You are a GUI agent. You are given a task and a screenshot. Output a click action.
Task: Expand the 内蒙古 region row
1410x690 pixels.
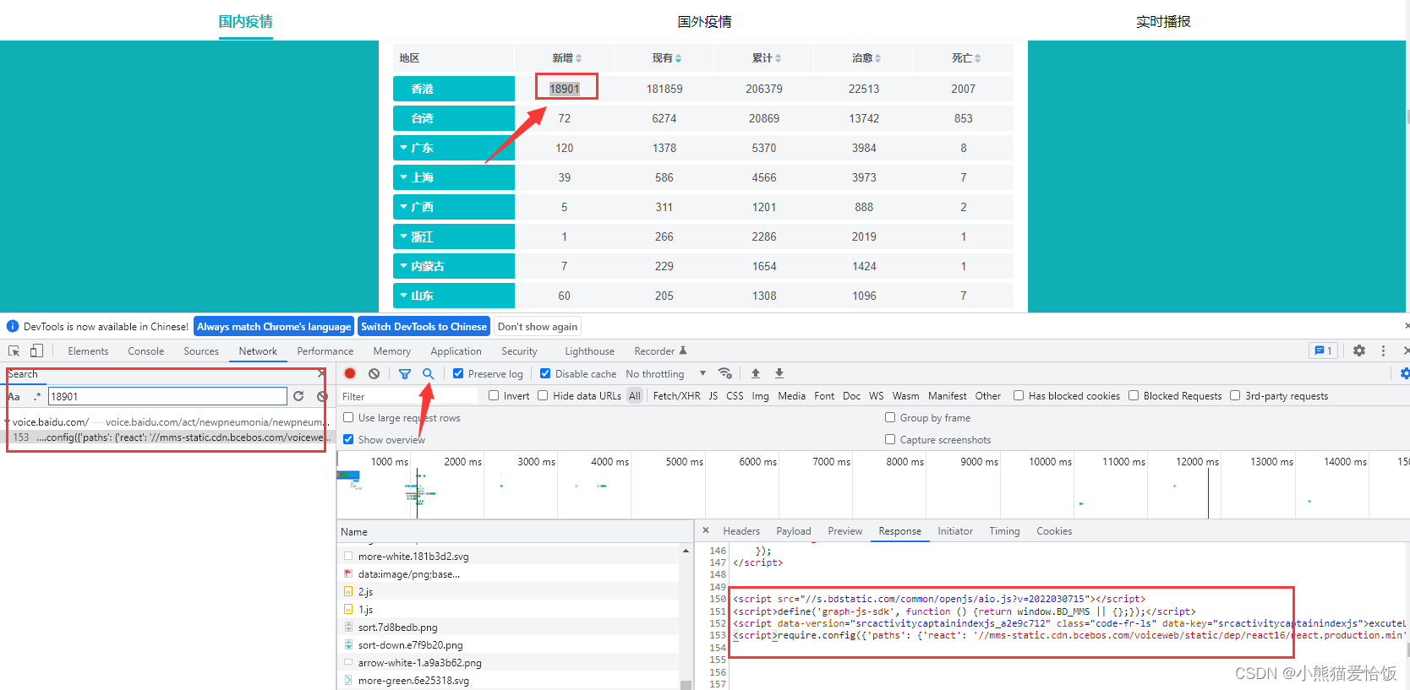404,266
